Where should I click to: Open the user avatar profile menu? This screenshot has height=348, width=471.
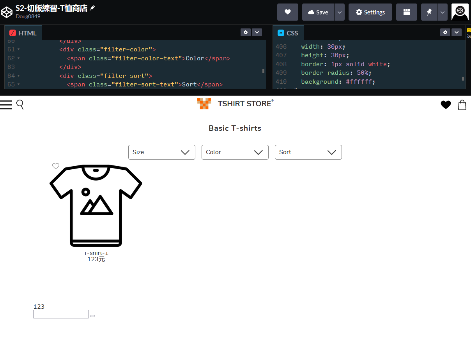point(460,12)
